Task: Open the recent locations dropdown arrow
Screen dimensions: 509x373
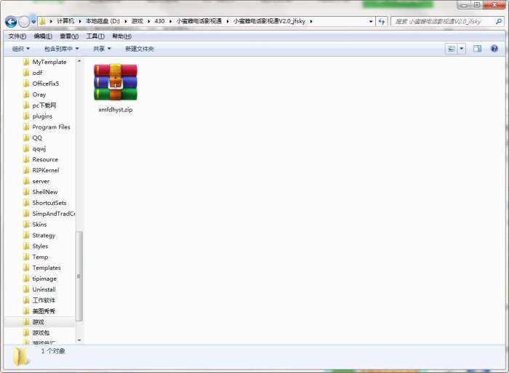Action: 33,22
